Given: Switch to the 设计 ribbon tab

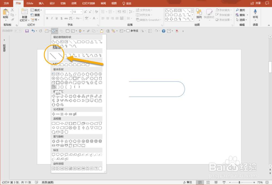Looking at the screenshot, I should [x=52, y=4].
